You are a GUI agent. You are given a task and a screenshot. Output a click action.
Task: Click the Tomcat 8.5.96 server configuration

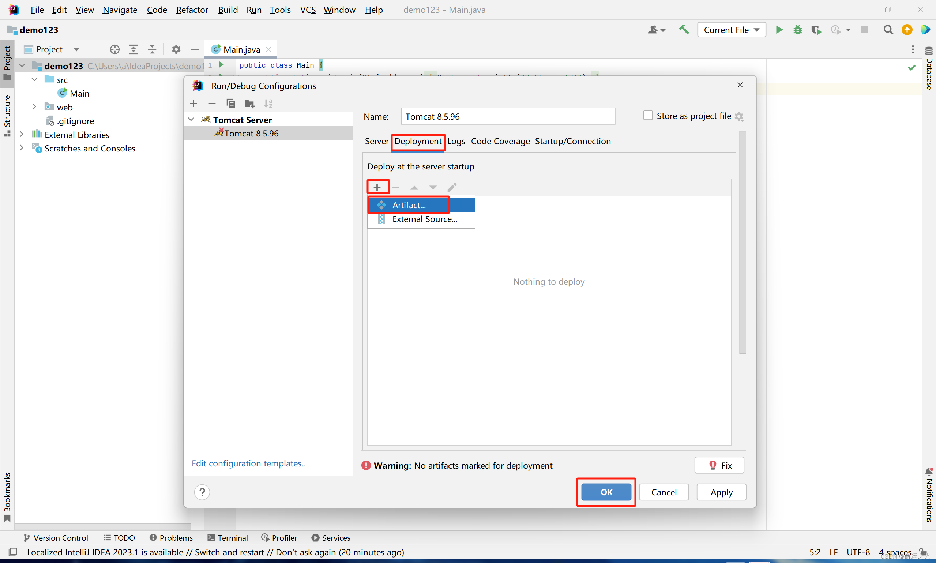pos(251,133)
